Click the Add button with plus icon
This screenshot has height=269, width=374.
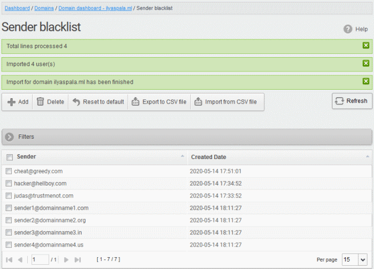[x=18, y=102]
